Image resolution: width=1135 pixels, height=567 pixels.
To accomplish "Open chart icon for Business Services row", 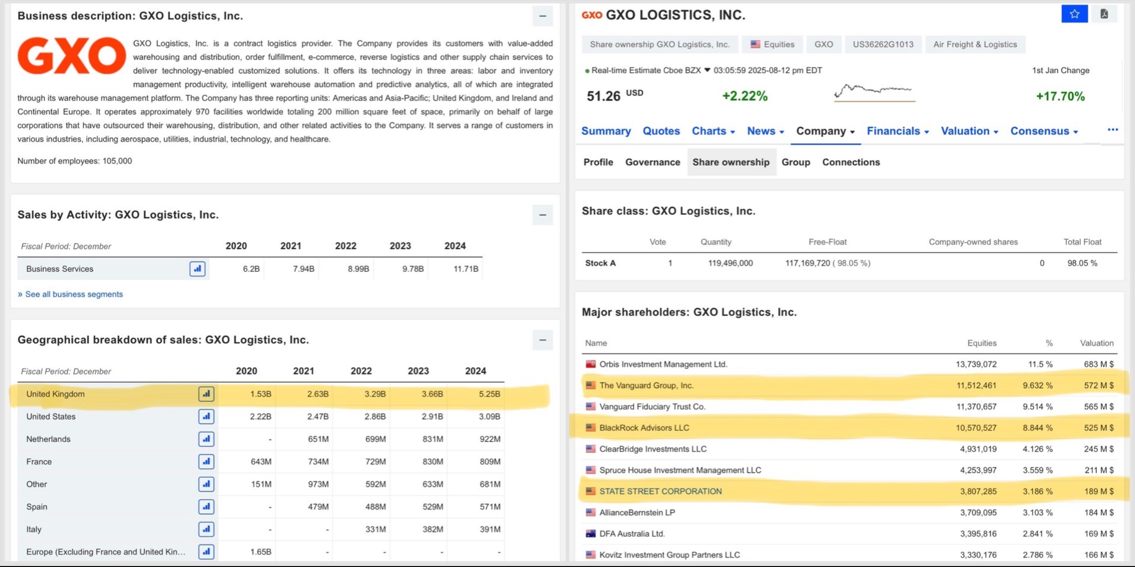I will [197, 269].
